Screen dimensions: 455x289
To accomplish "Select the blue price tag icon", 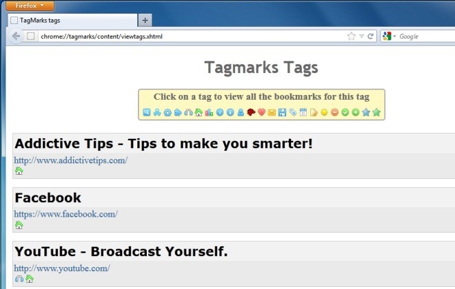I will (293, 112).
